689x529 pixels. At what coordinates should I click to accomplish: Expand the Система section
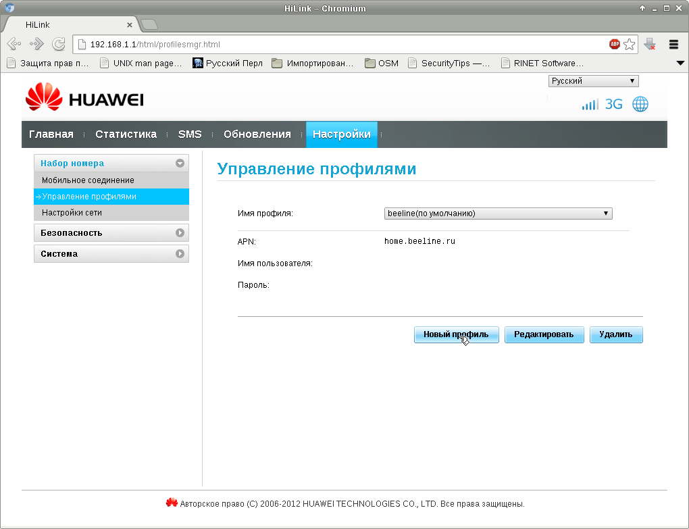tap(111, 254)
